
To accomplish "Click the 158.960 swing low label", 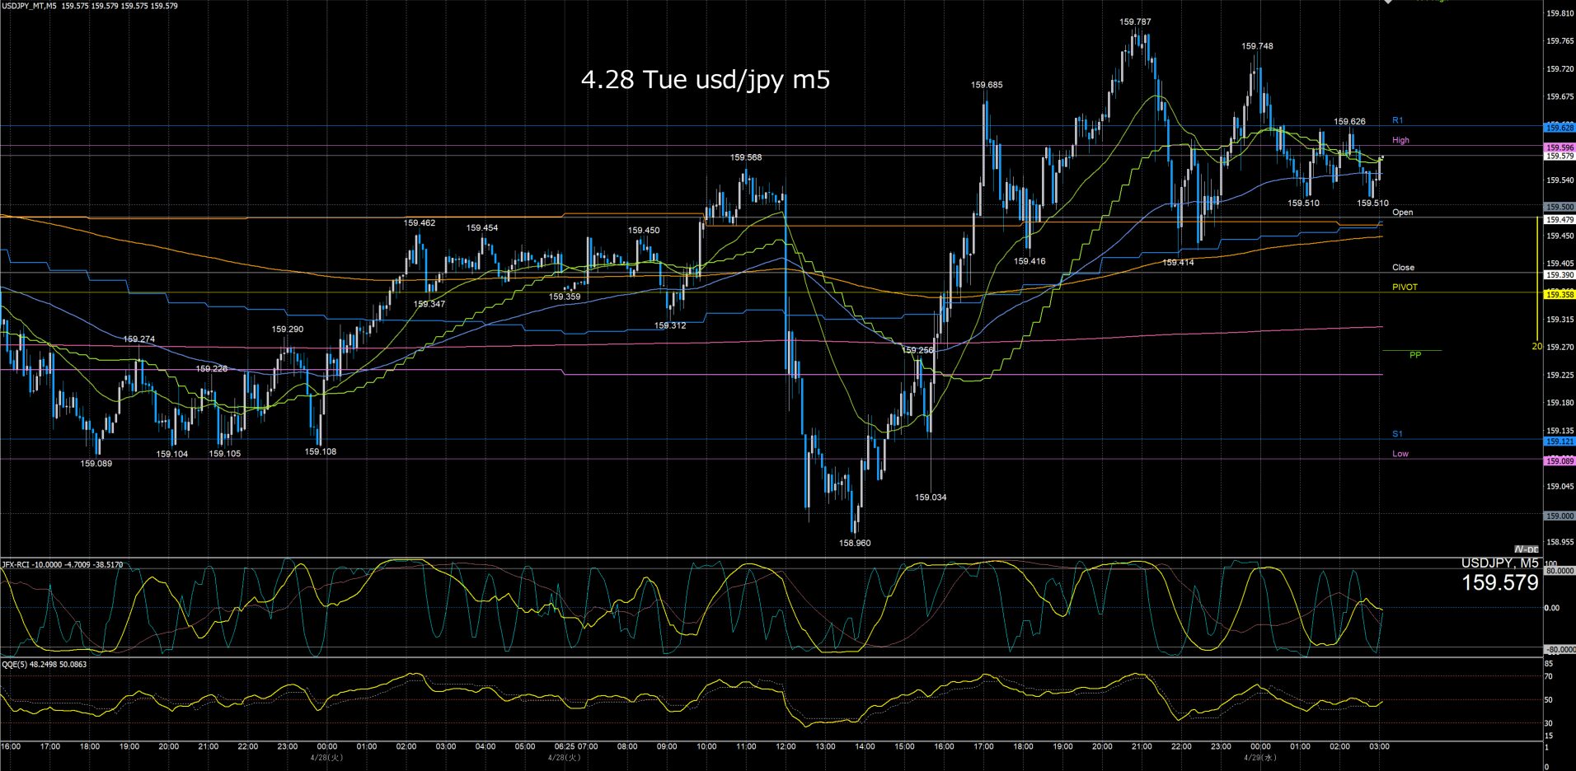I will point(855,543).
